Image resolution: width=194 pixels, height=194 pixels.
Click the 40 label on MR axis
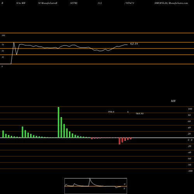(189, 128)
